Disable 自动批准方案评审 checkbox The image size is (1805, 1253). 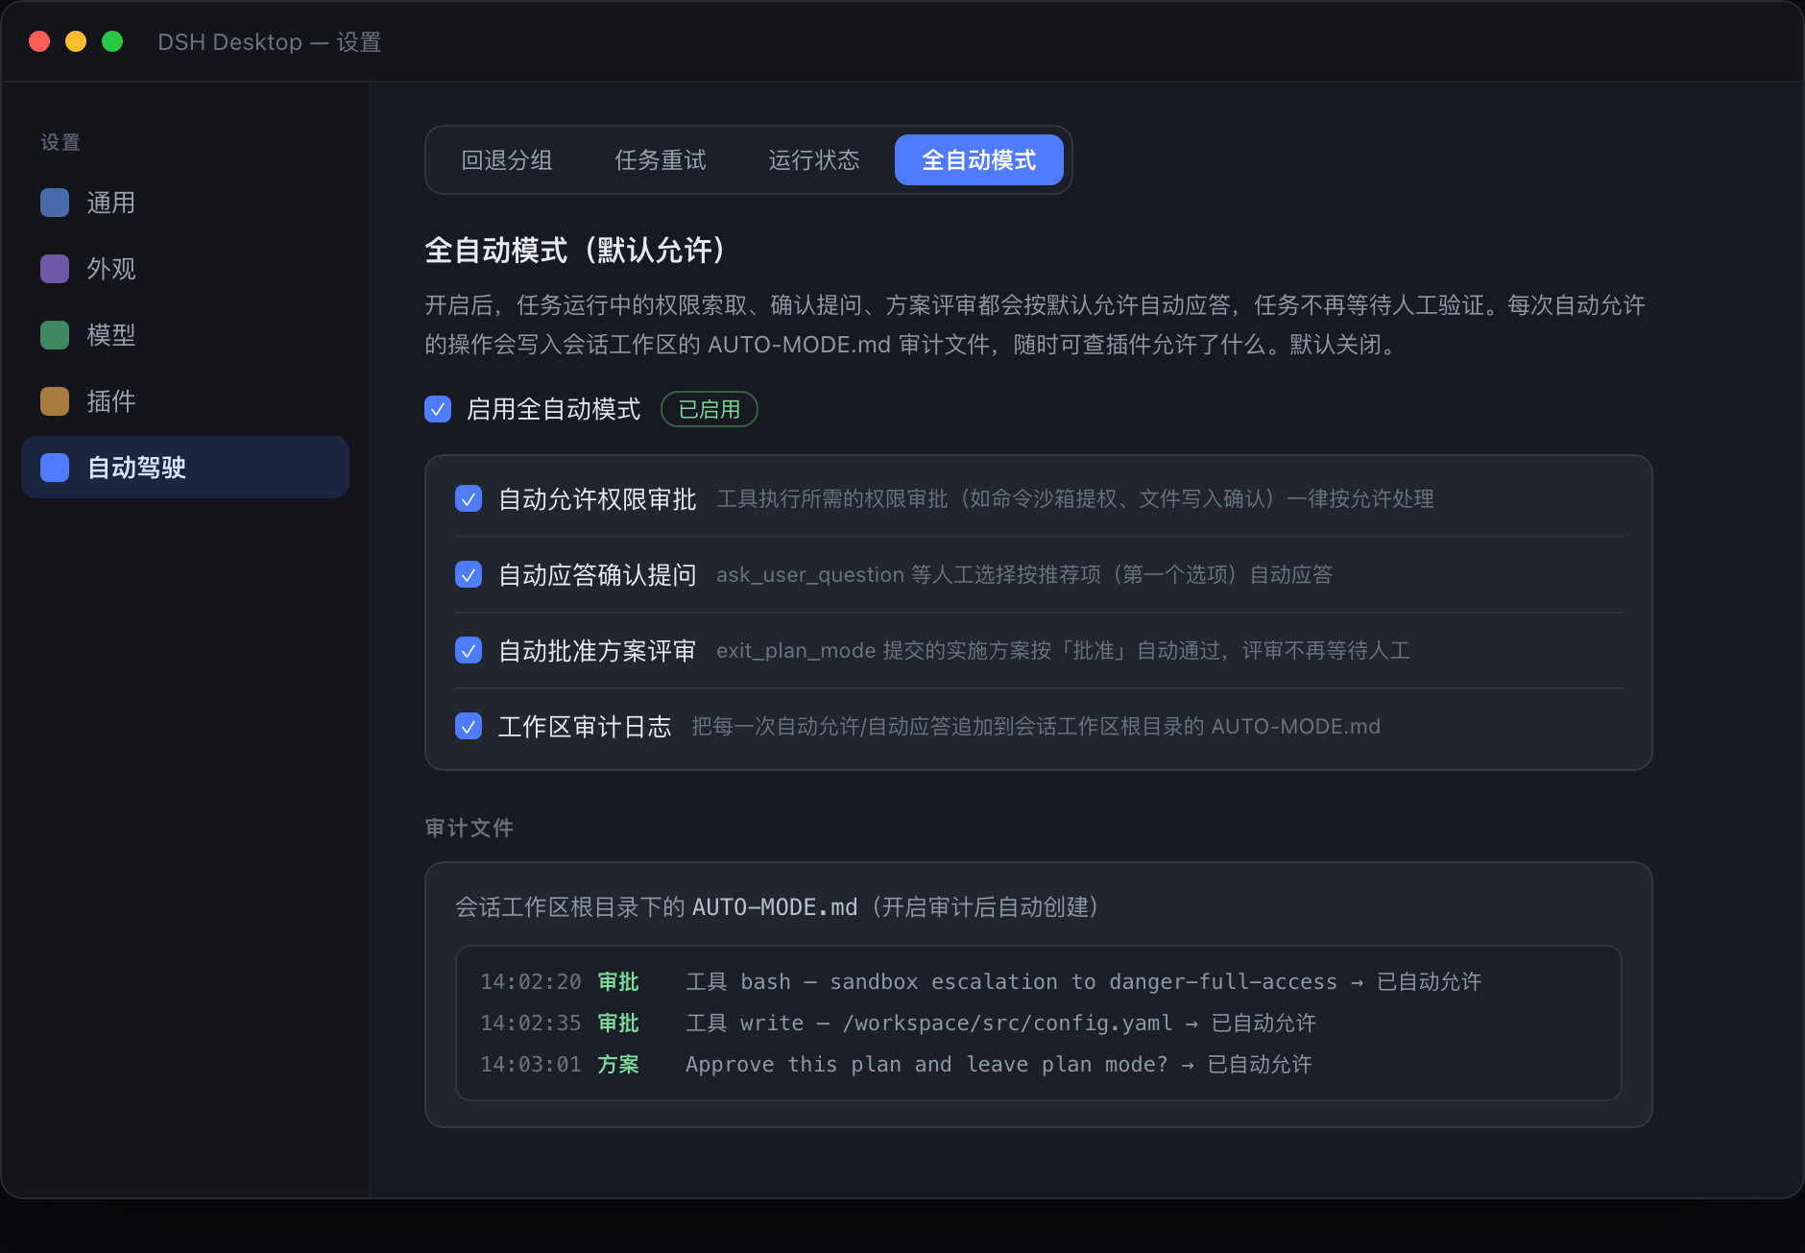(469, 651)
